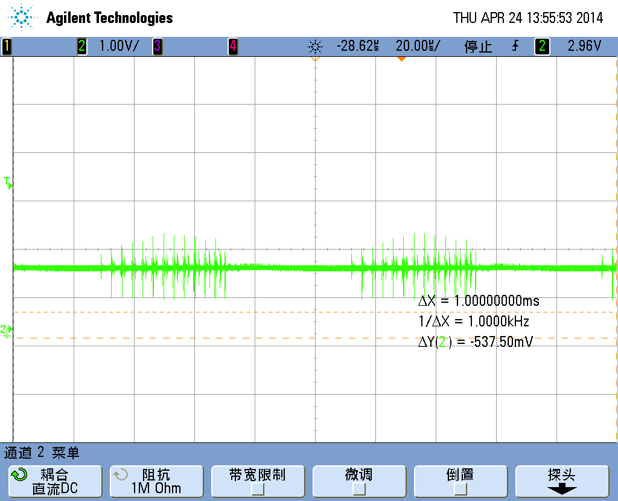Change impedance 1M Ohm softkey
This screenshot has height=501, width=618.
156,481
